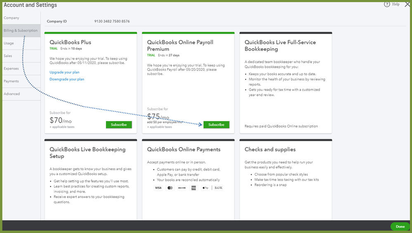Open the Payments settings tab
The height and width of the screenshot is (233, 412).
click(21, 81)
